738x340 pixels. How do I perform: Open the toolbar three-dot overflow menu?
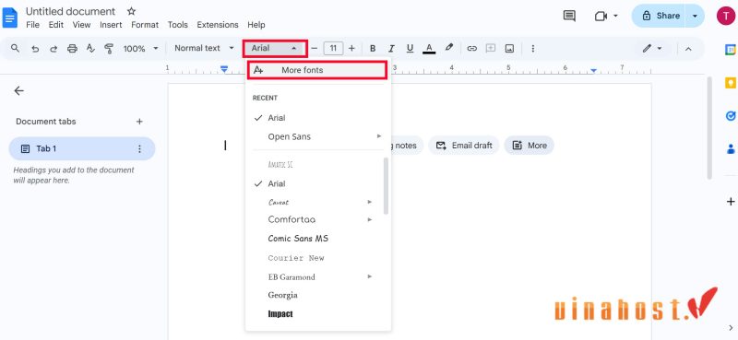coord(533,49)
